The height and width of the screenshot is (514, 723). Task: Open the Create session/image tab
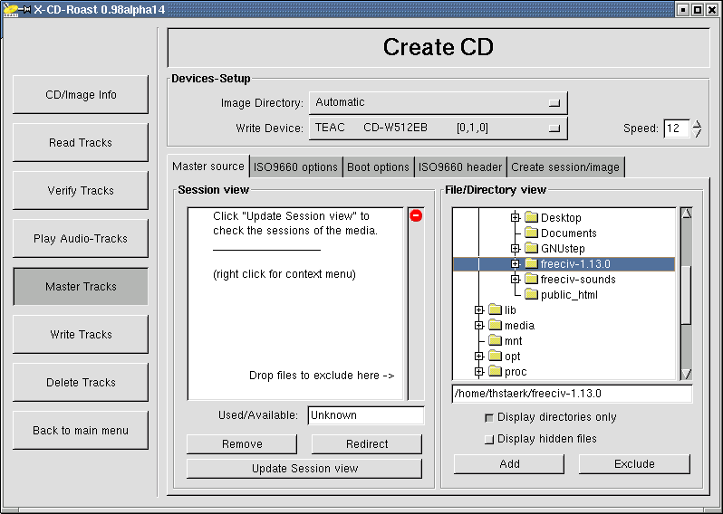coord(565,167)
